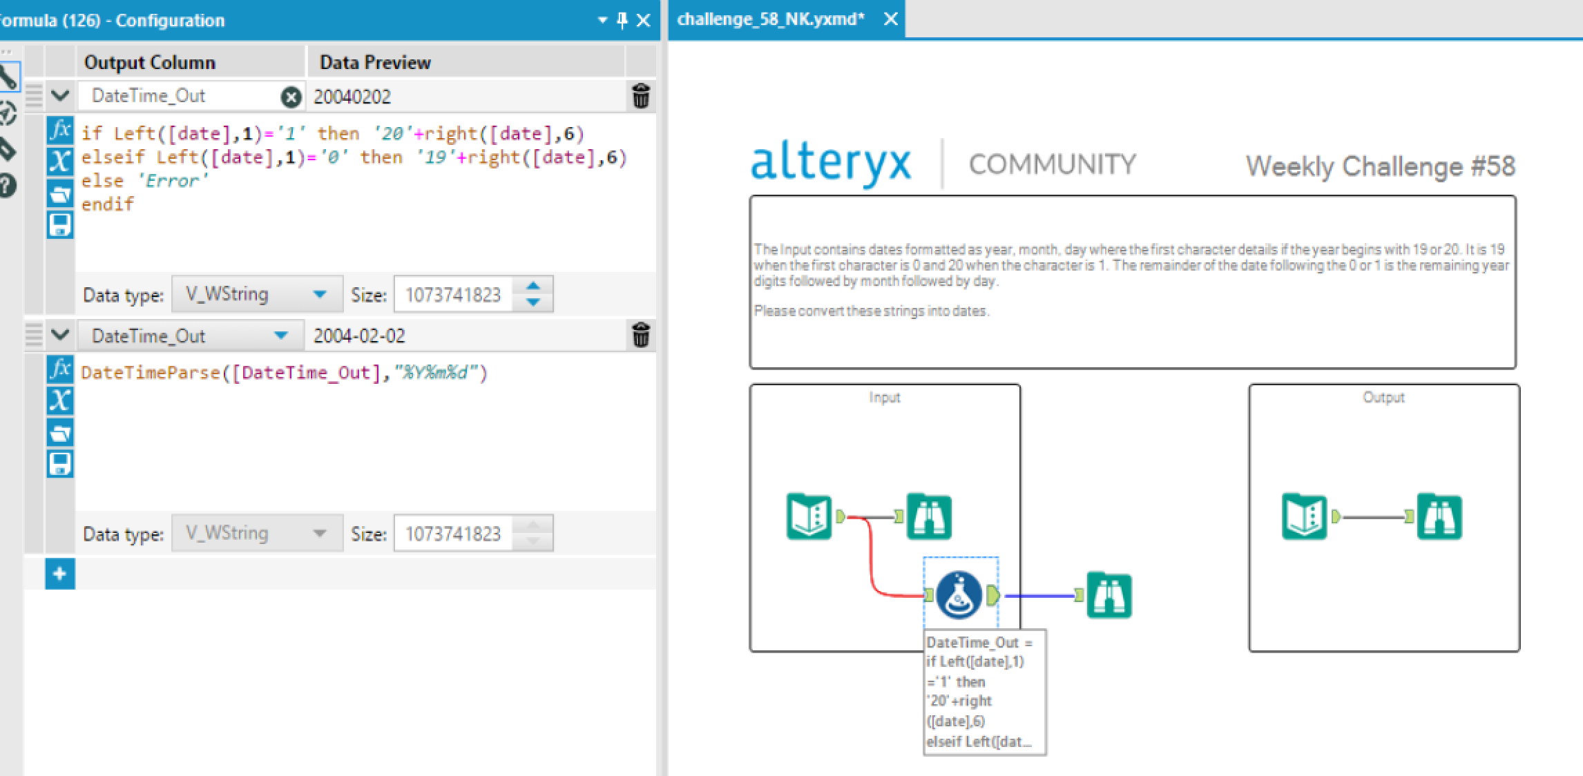Open second DateTime_Out output column dropdown
The image size is (1583, 776).
click(x=280, y=336)
